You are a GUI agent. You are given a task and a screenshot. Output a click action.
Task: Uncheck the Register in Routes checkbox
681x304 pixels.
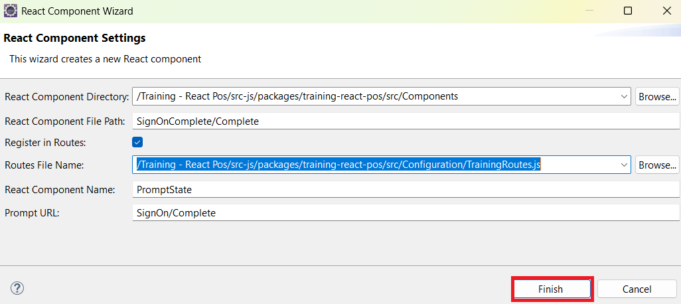[137, 142]
